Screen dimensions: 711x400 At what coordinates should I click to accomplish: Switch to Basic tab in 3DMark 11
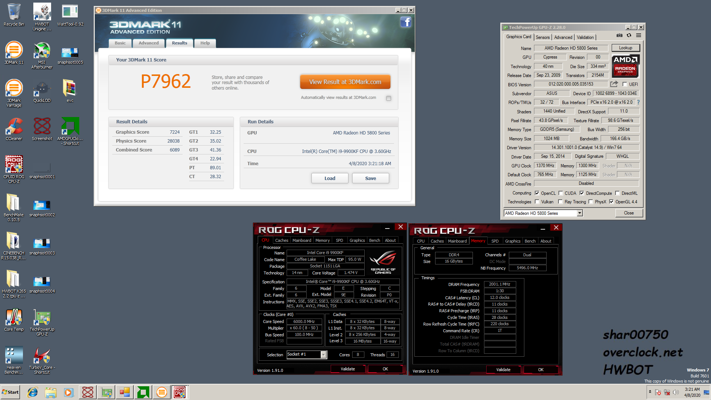click(x=120, y=43)
